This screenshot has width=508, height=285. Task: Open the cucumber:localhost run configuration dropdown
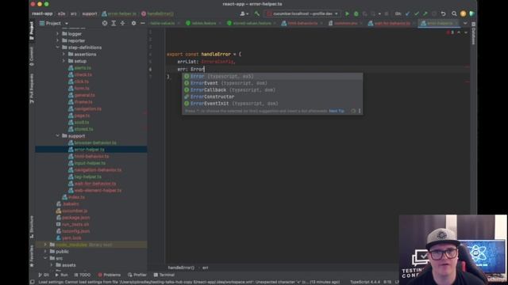click(x=302, y=14)
